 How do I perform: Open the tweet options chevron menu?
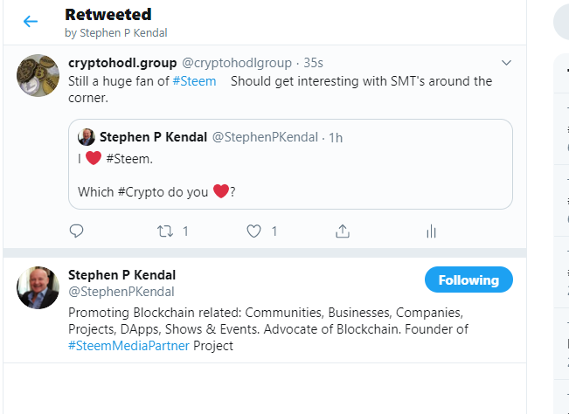click(x=506, y=63)
